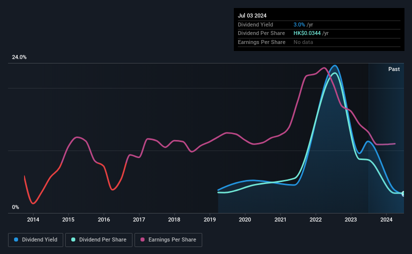
Task: Click the "Past" region label
Action: [394, 69]
